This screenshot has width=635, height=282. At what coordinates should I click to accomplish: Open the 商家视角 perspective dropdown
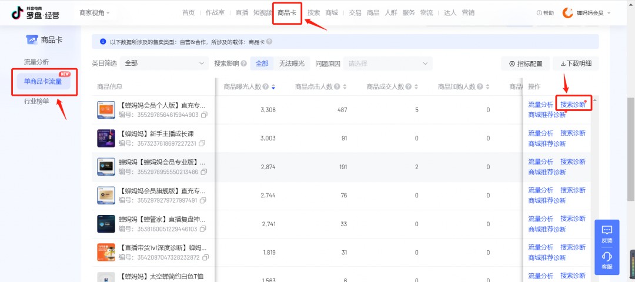(94, 13)
